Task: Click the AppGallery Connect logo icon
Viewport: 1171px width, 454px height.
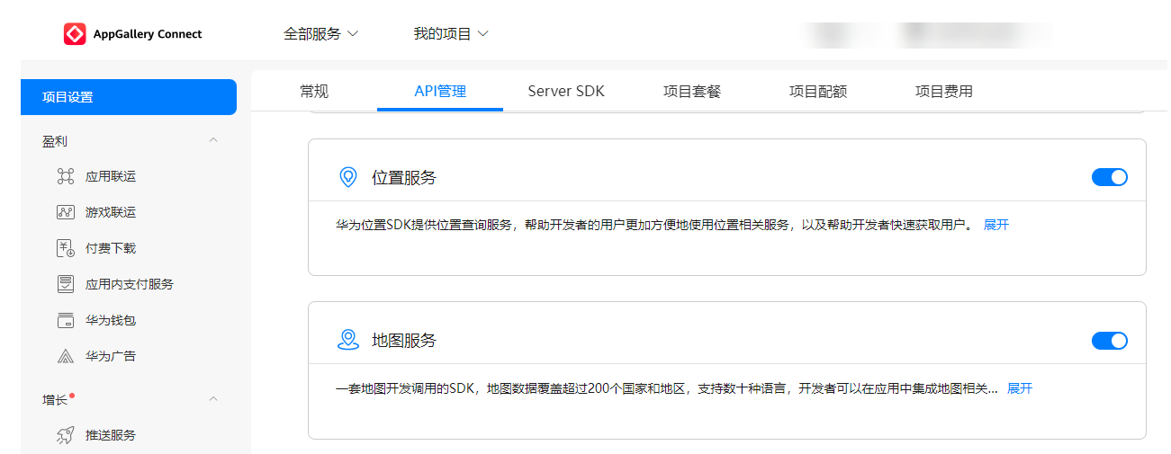Action: pyautogui.click(x=75, y=34)
